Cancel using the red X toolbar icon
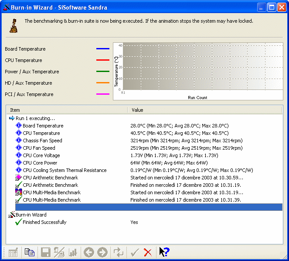 (x=148, y=253)
